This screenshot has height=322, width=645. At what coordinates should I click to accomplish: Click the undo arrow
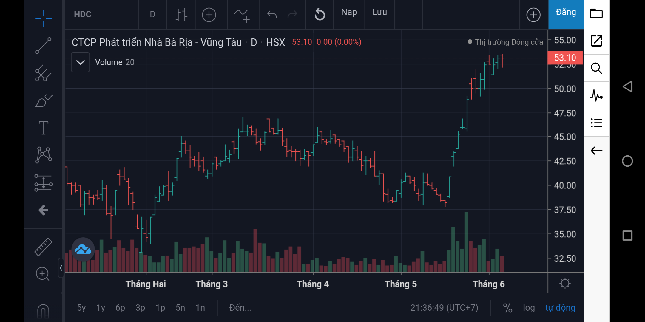(x=272, y=15)
